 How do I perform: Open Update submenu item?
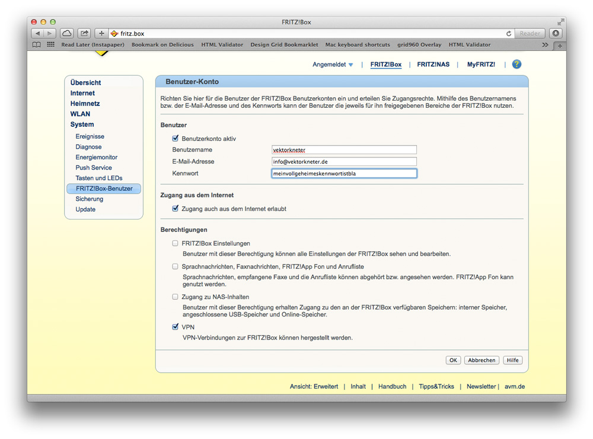85,209
